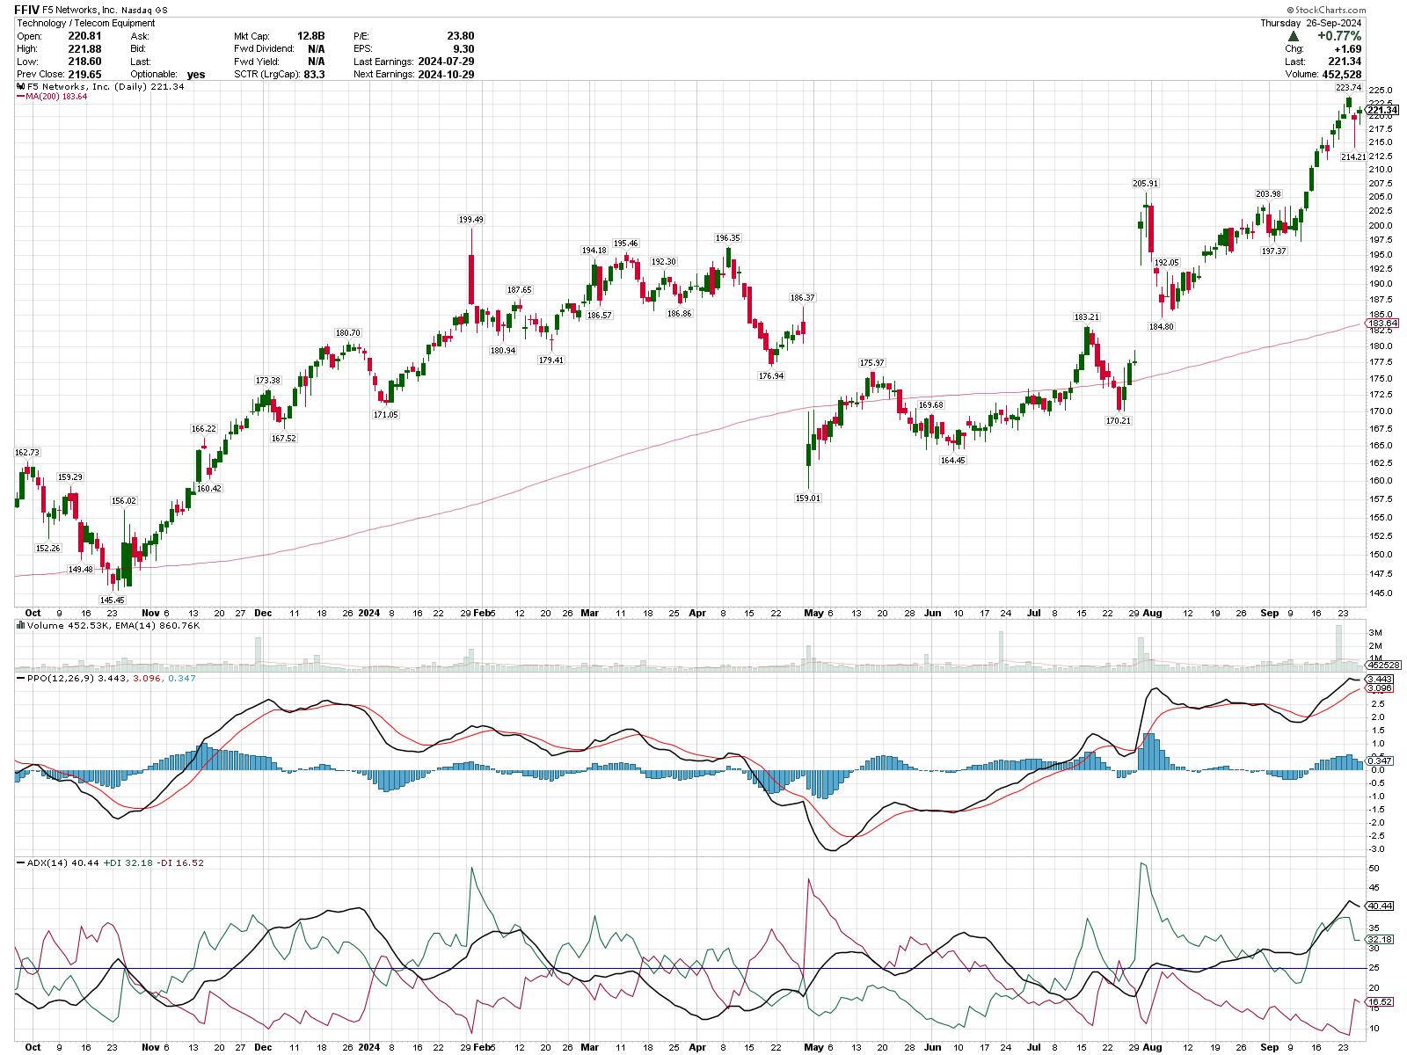
Task: Click the Technology / Telecom Equipment sector text
Action: 86,24
